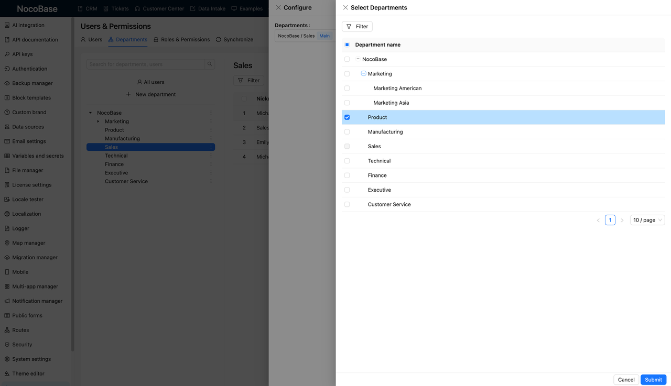671x386 pixels.
Task: Check the Manufacturing department checkbox
Action: (347, 132)
